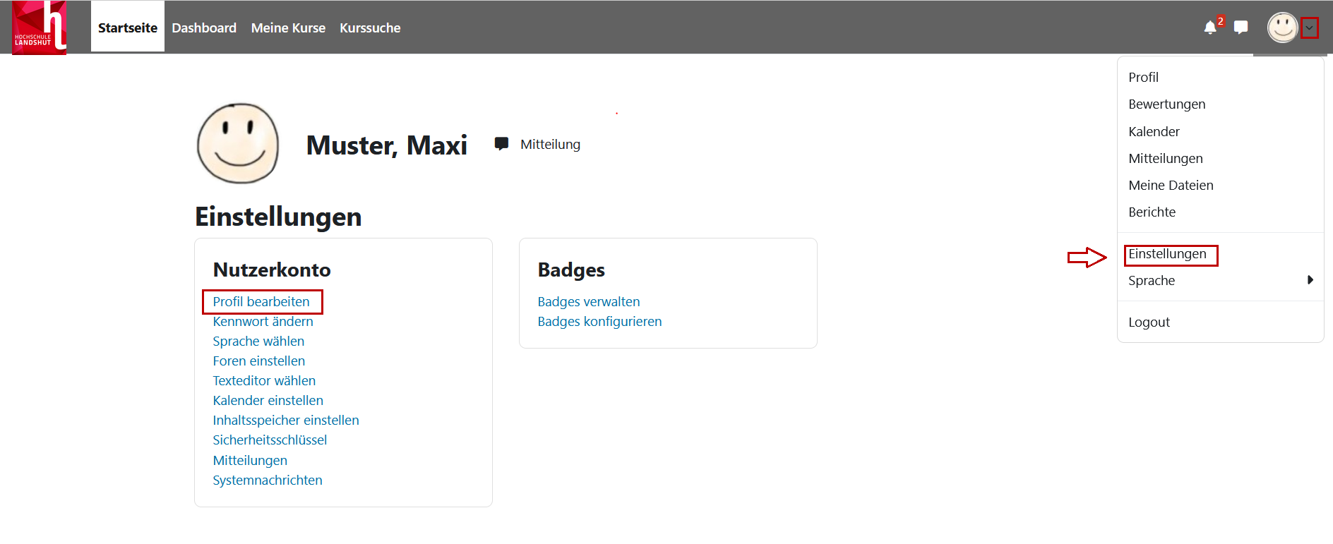
Task: Click the smiley avatar in top bar
Action: 1282,28
